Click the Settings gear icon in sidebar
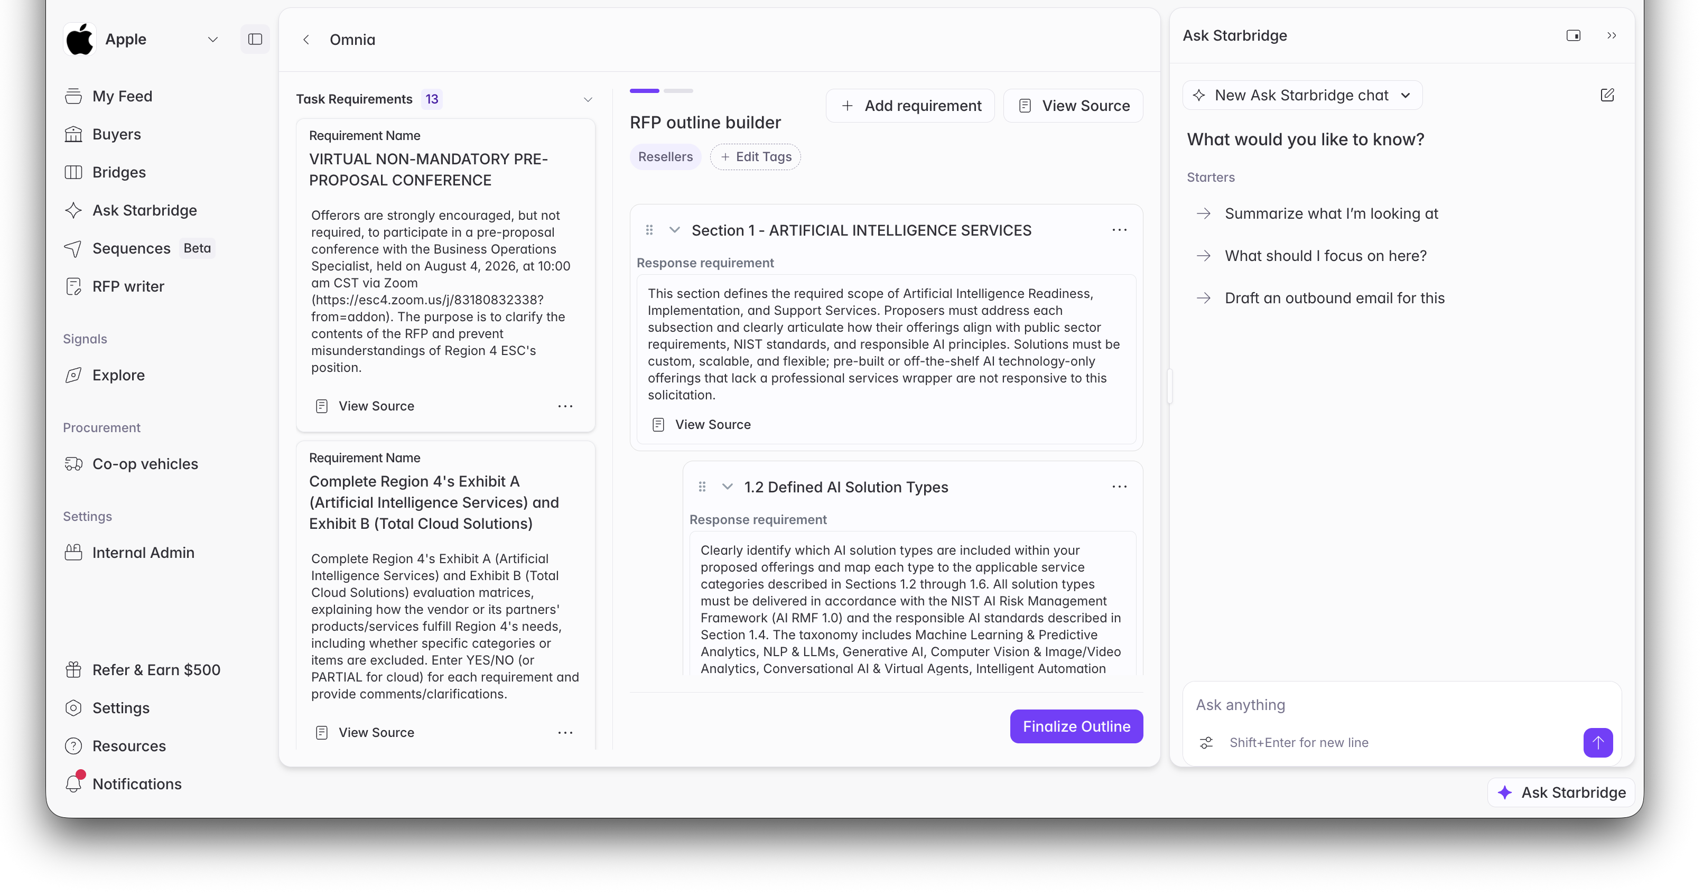Image resolution: width=1703 pixels, height=896 pixels. (73, 708)
